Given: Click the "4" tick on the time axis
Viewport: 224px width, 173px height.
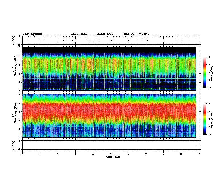Looking at the screenshot, I should (x=93, y=154).
